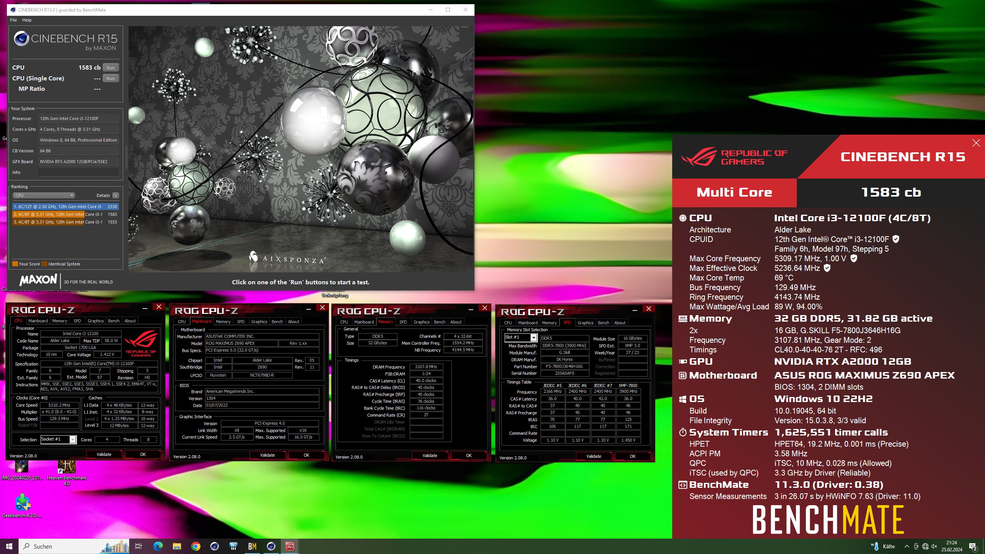Open Memory tab in CPU-Z window showing Processor info

tap(60, 321)
